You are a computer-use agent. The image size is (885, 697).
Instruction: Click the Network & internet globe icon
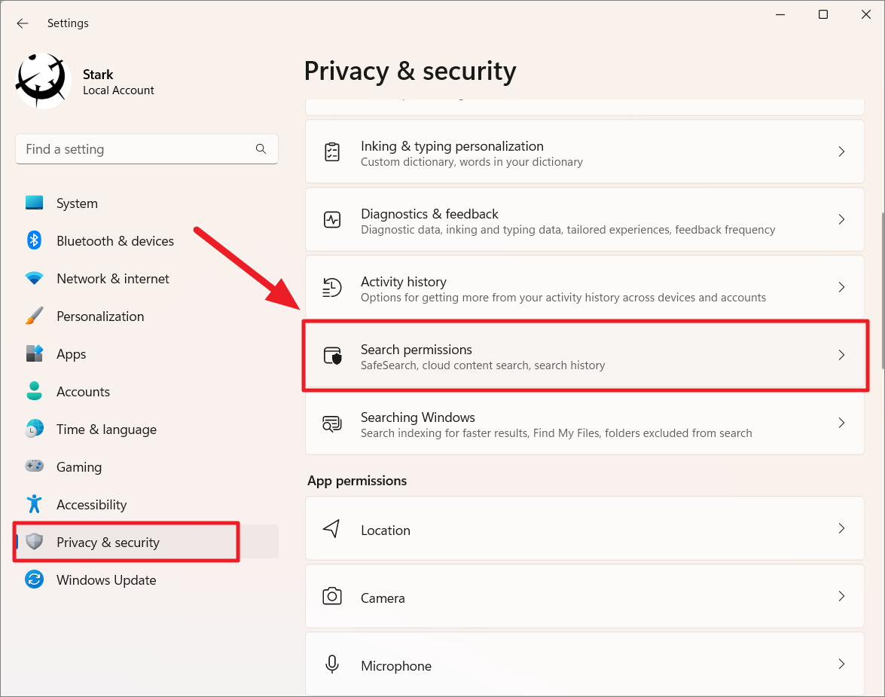coord(35,278)
